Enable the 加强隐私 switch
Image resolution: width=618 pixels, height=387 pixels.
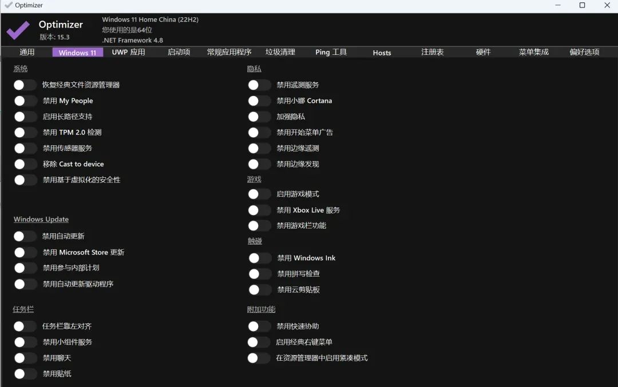tap(259, 117)
